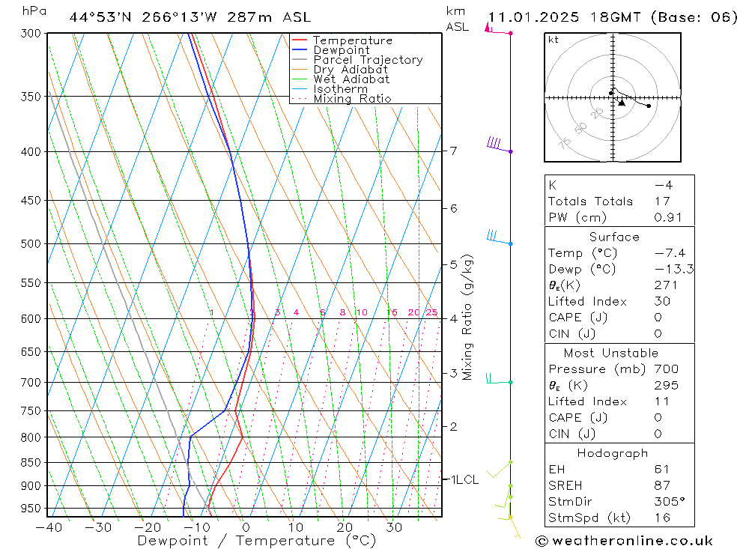Click the SREH value 87

click(663, 485)
